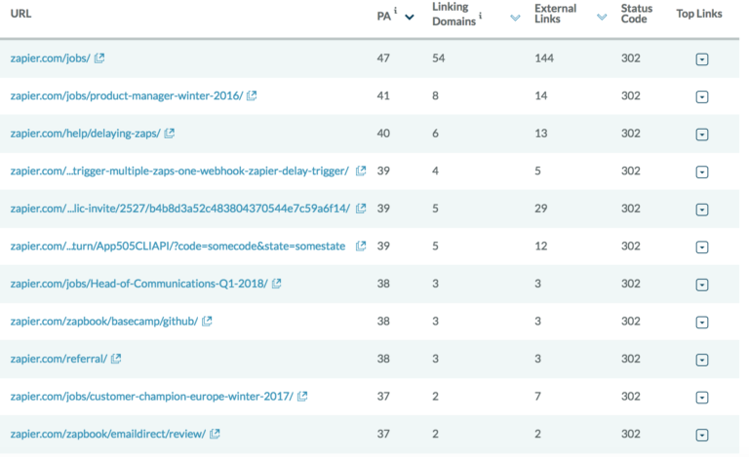Click external link icon for zapbook/basecamp/github
This screenshot has width=749, height=457.
point(207,322)
